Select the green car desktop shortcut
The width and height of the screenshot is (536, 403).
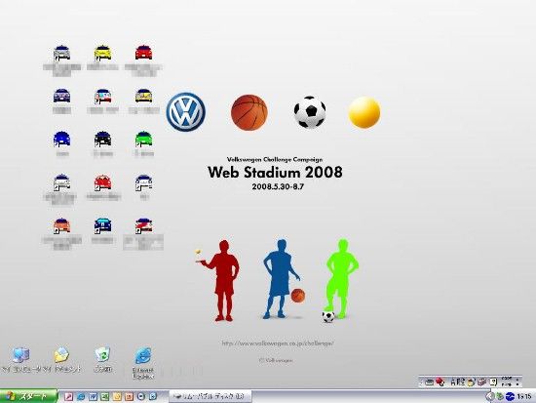[x=143, y=139]
